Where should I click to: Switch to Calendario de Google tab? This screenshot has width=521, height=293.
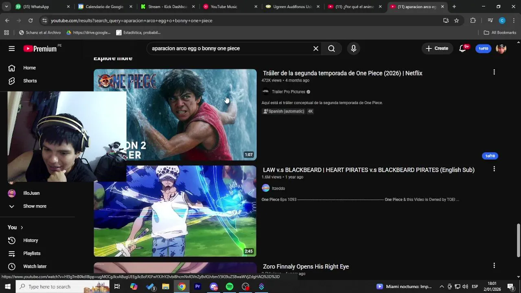click(105, 7)
